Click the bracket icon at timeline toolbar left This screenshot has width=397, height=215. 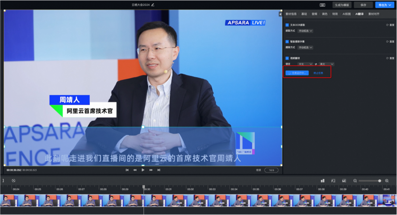(x=3, y=181)
